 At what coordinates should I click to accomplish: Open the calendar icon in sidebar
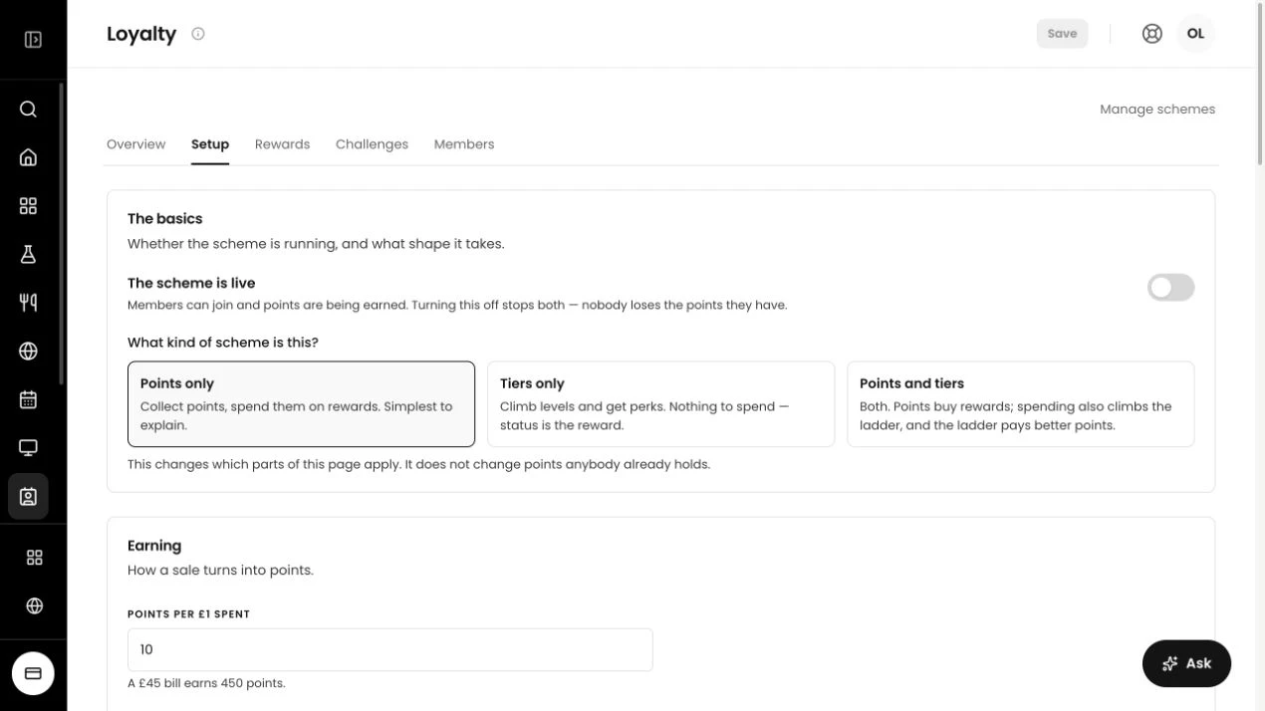tap(28, 399)
